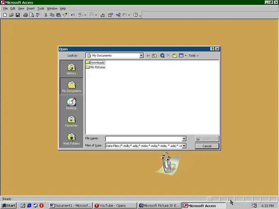Click the Open button in dialog
The height and width of the screenshot is (209, 279).
tap(205, 139)
